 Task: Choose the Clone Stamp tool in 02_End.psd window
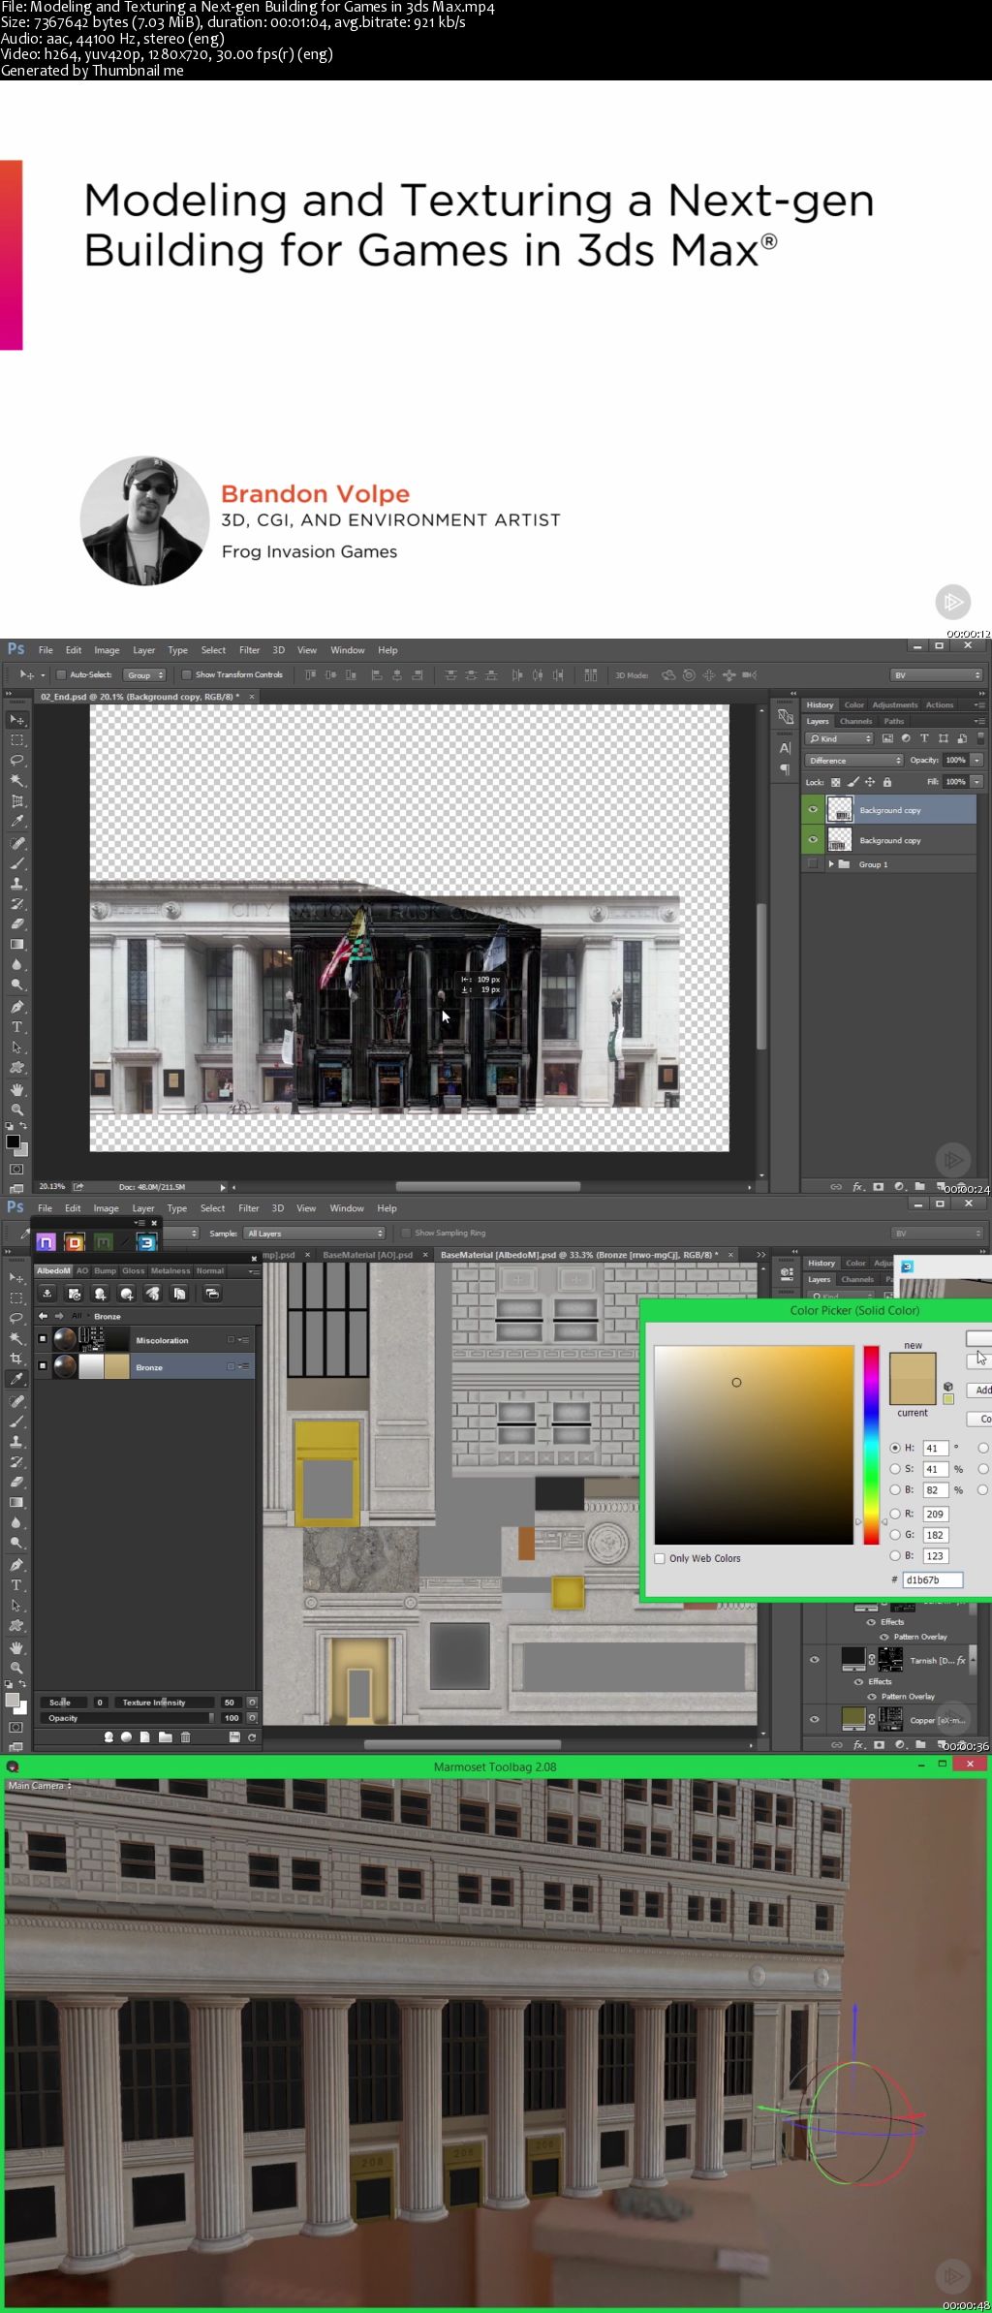point(16,884)
